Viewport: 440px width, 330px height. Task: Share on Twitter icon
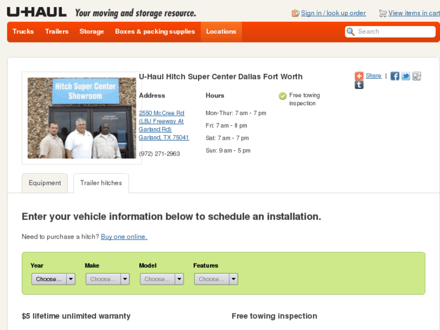pyautogui.click(x=406, y=76)
